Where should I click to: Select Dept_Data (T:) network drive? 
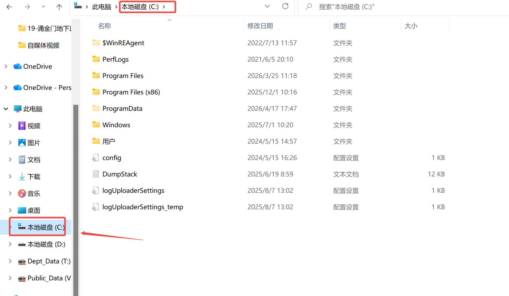tap(49, 261)
